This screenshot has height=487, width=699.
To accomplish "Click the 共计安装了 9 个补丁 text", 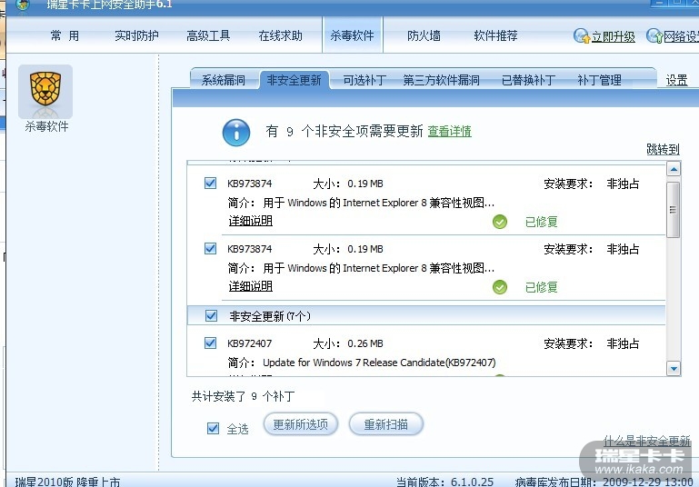I will 243,396.
